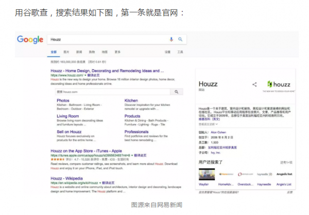Image resolution: width=309 pixels, height=215 pixels.
Task: Expand the en.wikipedia.org URL dropdown arrow
Action: coord(100,183)
